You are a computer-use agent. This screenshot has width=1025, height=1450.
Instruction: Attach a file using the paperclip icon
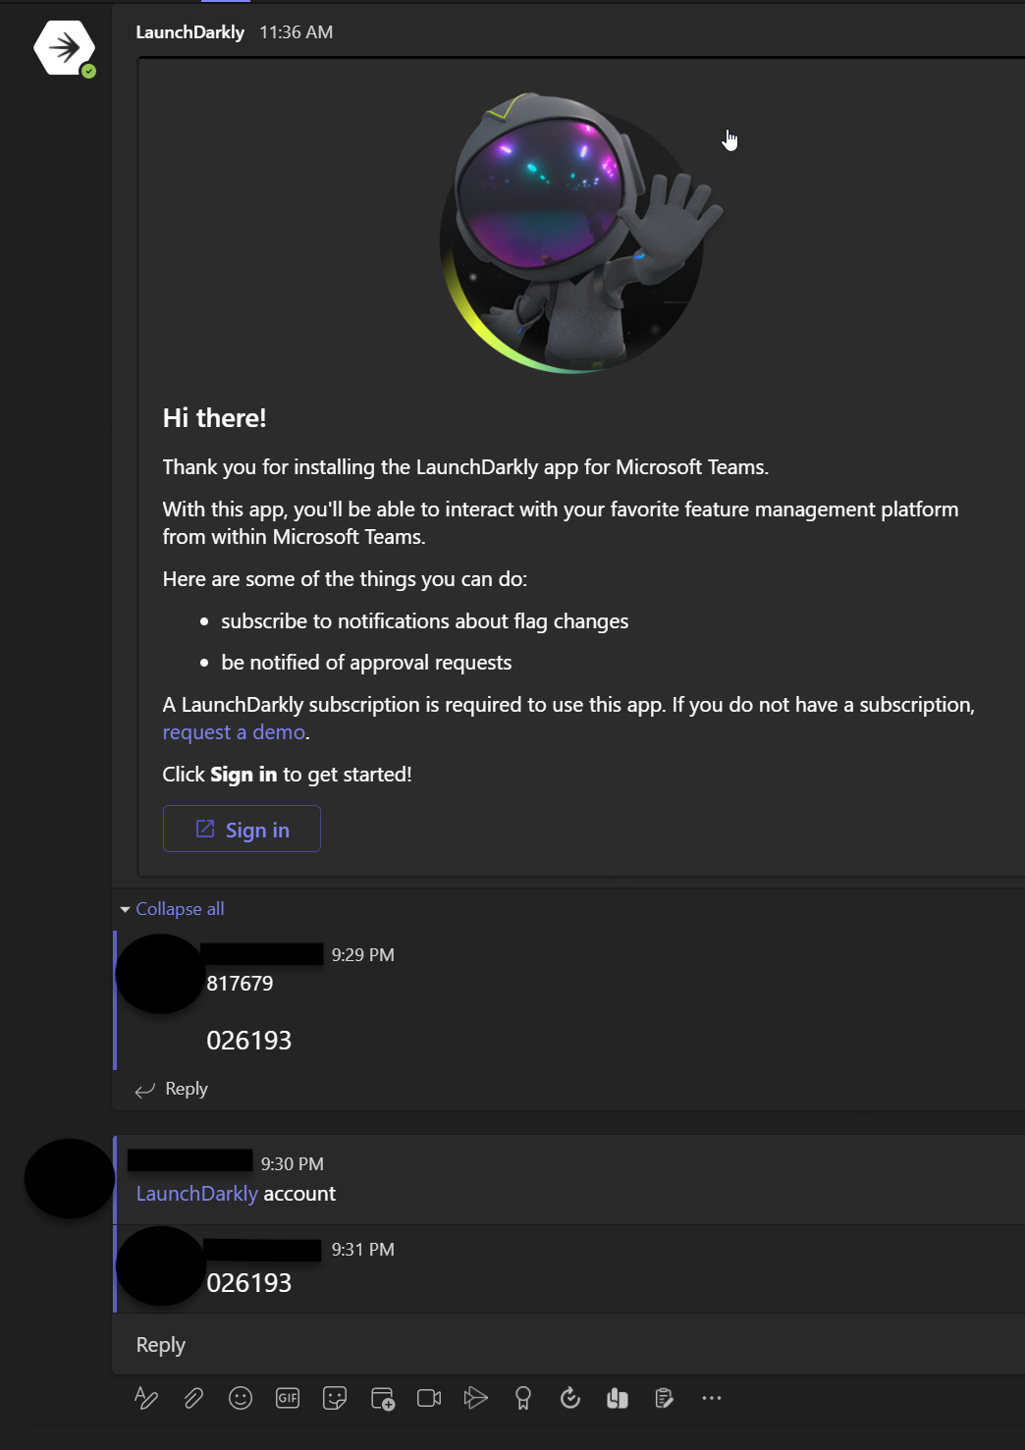192,1397
